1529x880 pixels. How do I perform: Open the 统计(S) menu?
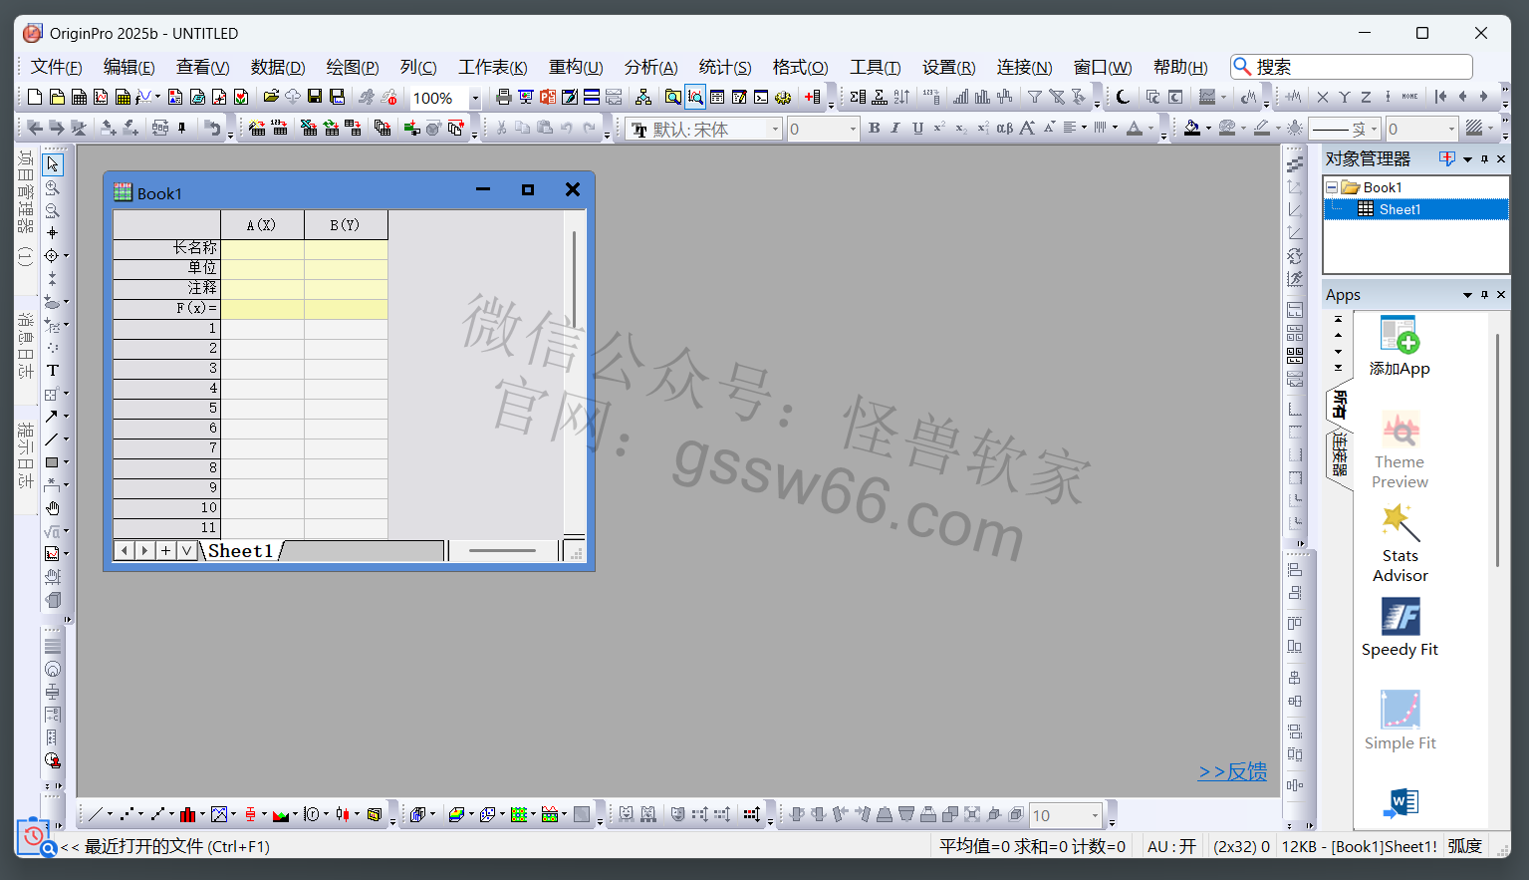coord(725,67)
